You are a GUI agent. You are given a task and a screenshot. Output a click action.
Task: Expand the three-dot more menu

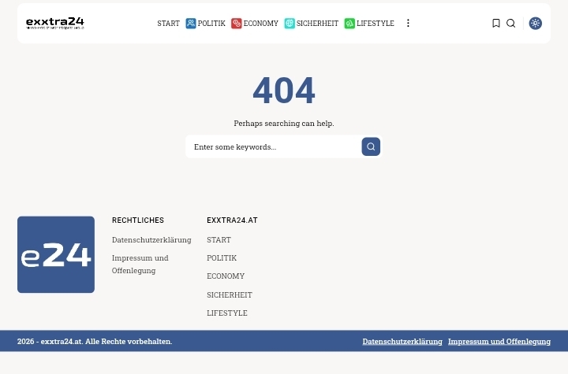click(408, 24)
